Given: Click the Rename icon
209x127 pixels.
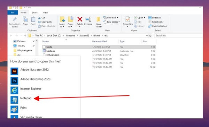Looking at the screenshot, I should (88, 19).
